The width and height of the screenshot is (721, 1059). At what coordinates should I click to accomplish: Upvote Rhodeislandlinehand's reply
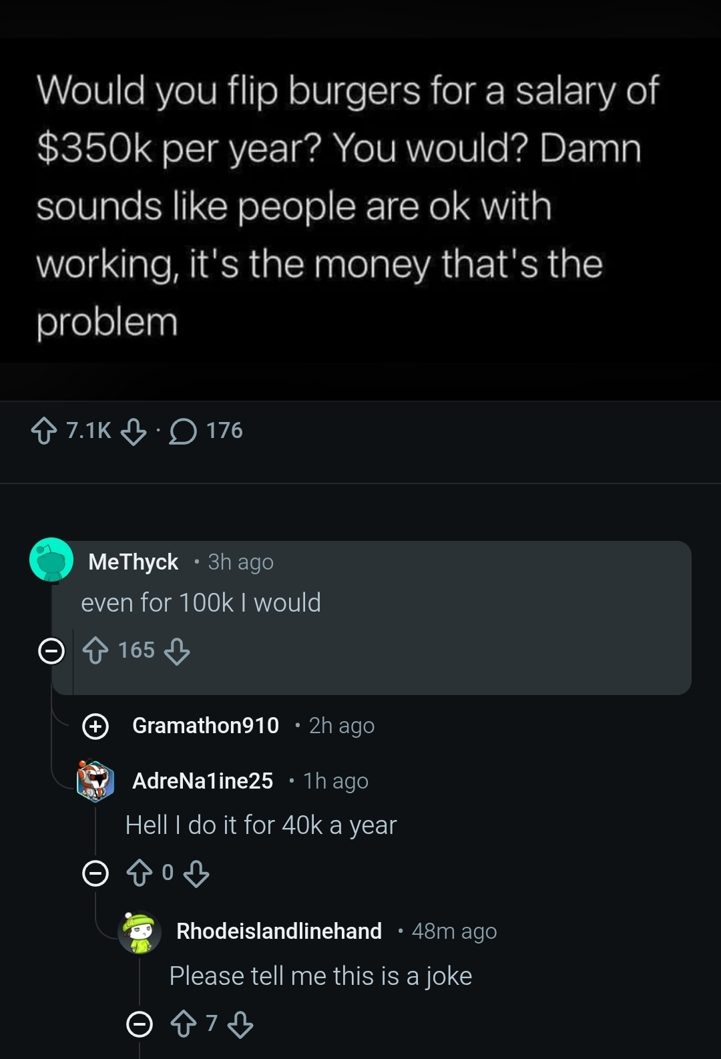click(184, 1024)
